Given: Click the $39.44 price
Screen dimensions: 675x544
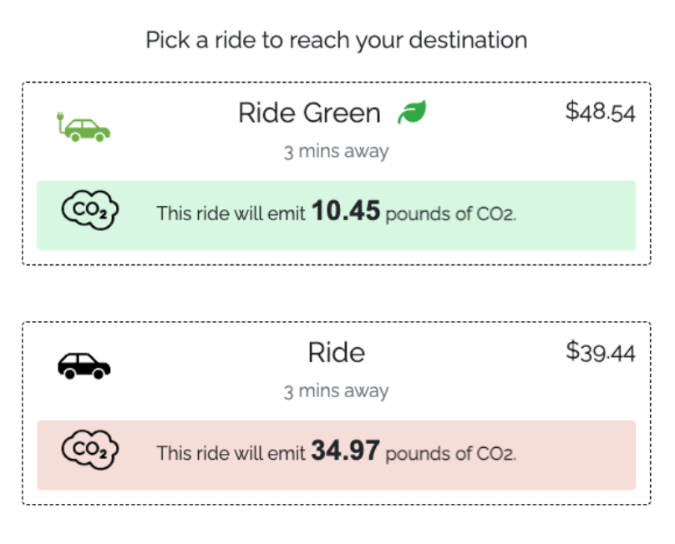Looking at the screenshot, I should [x=600, y=352].
